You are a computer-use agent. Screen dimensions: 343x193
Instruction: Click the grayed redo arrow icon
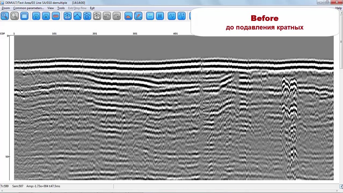pyautogui.click(x=117, y=16)
